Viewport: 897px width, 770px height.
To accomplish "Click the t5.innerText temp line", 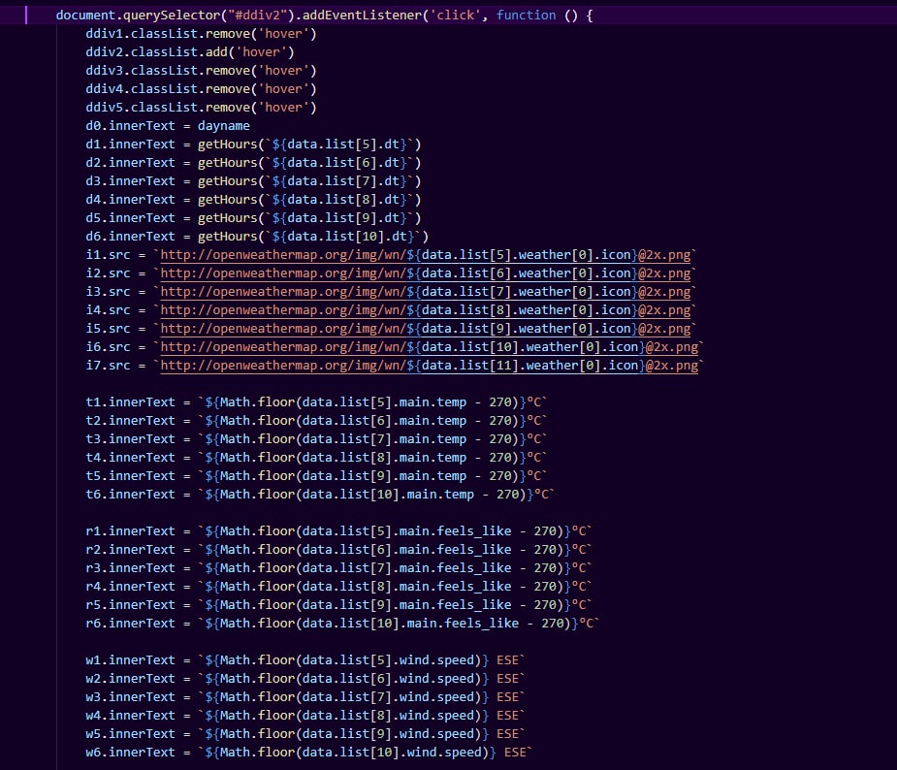I will click(316, 475).
